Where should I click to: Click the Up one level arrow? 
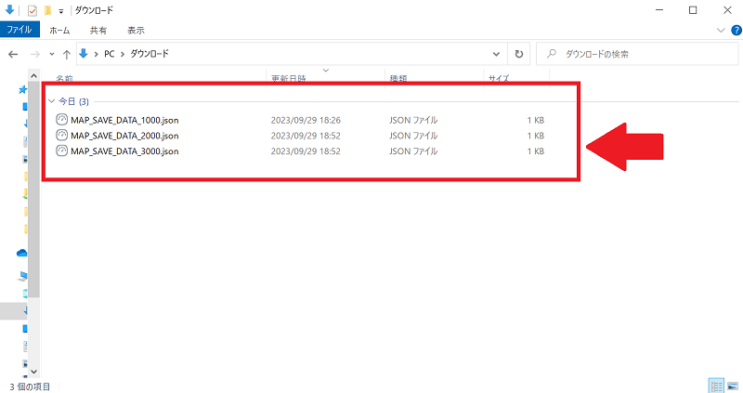67,54
